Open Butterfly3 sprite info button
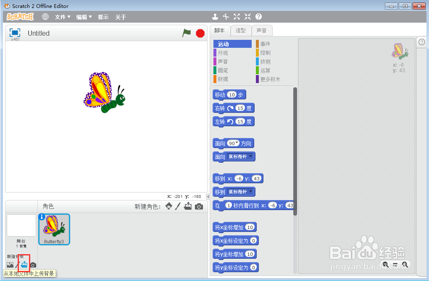The height and width of the screenshot is (281, 429). (42, 217)
